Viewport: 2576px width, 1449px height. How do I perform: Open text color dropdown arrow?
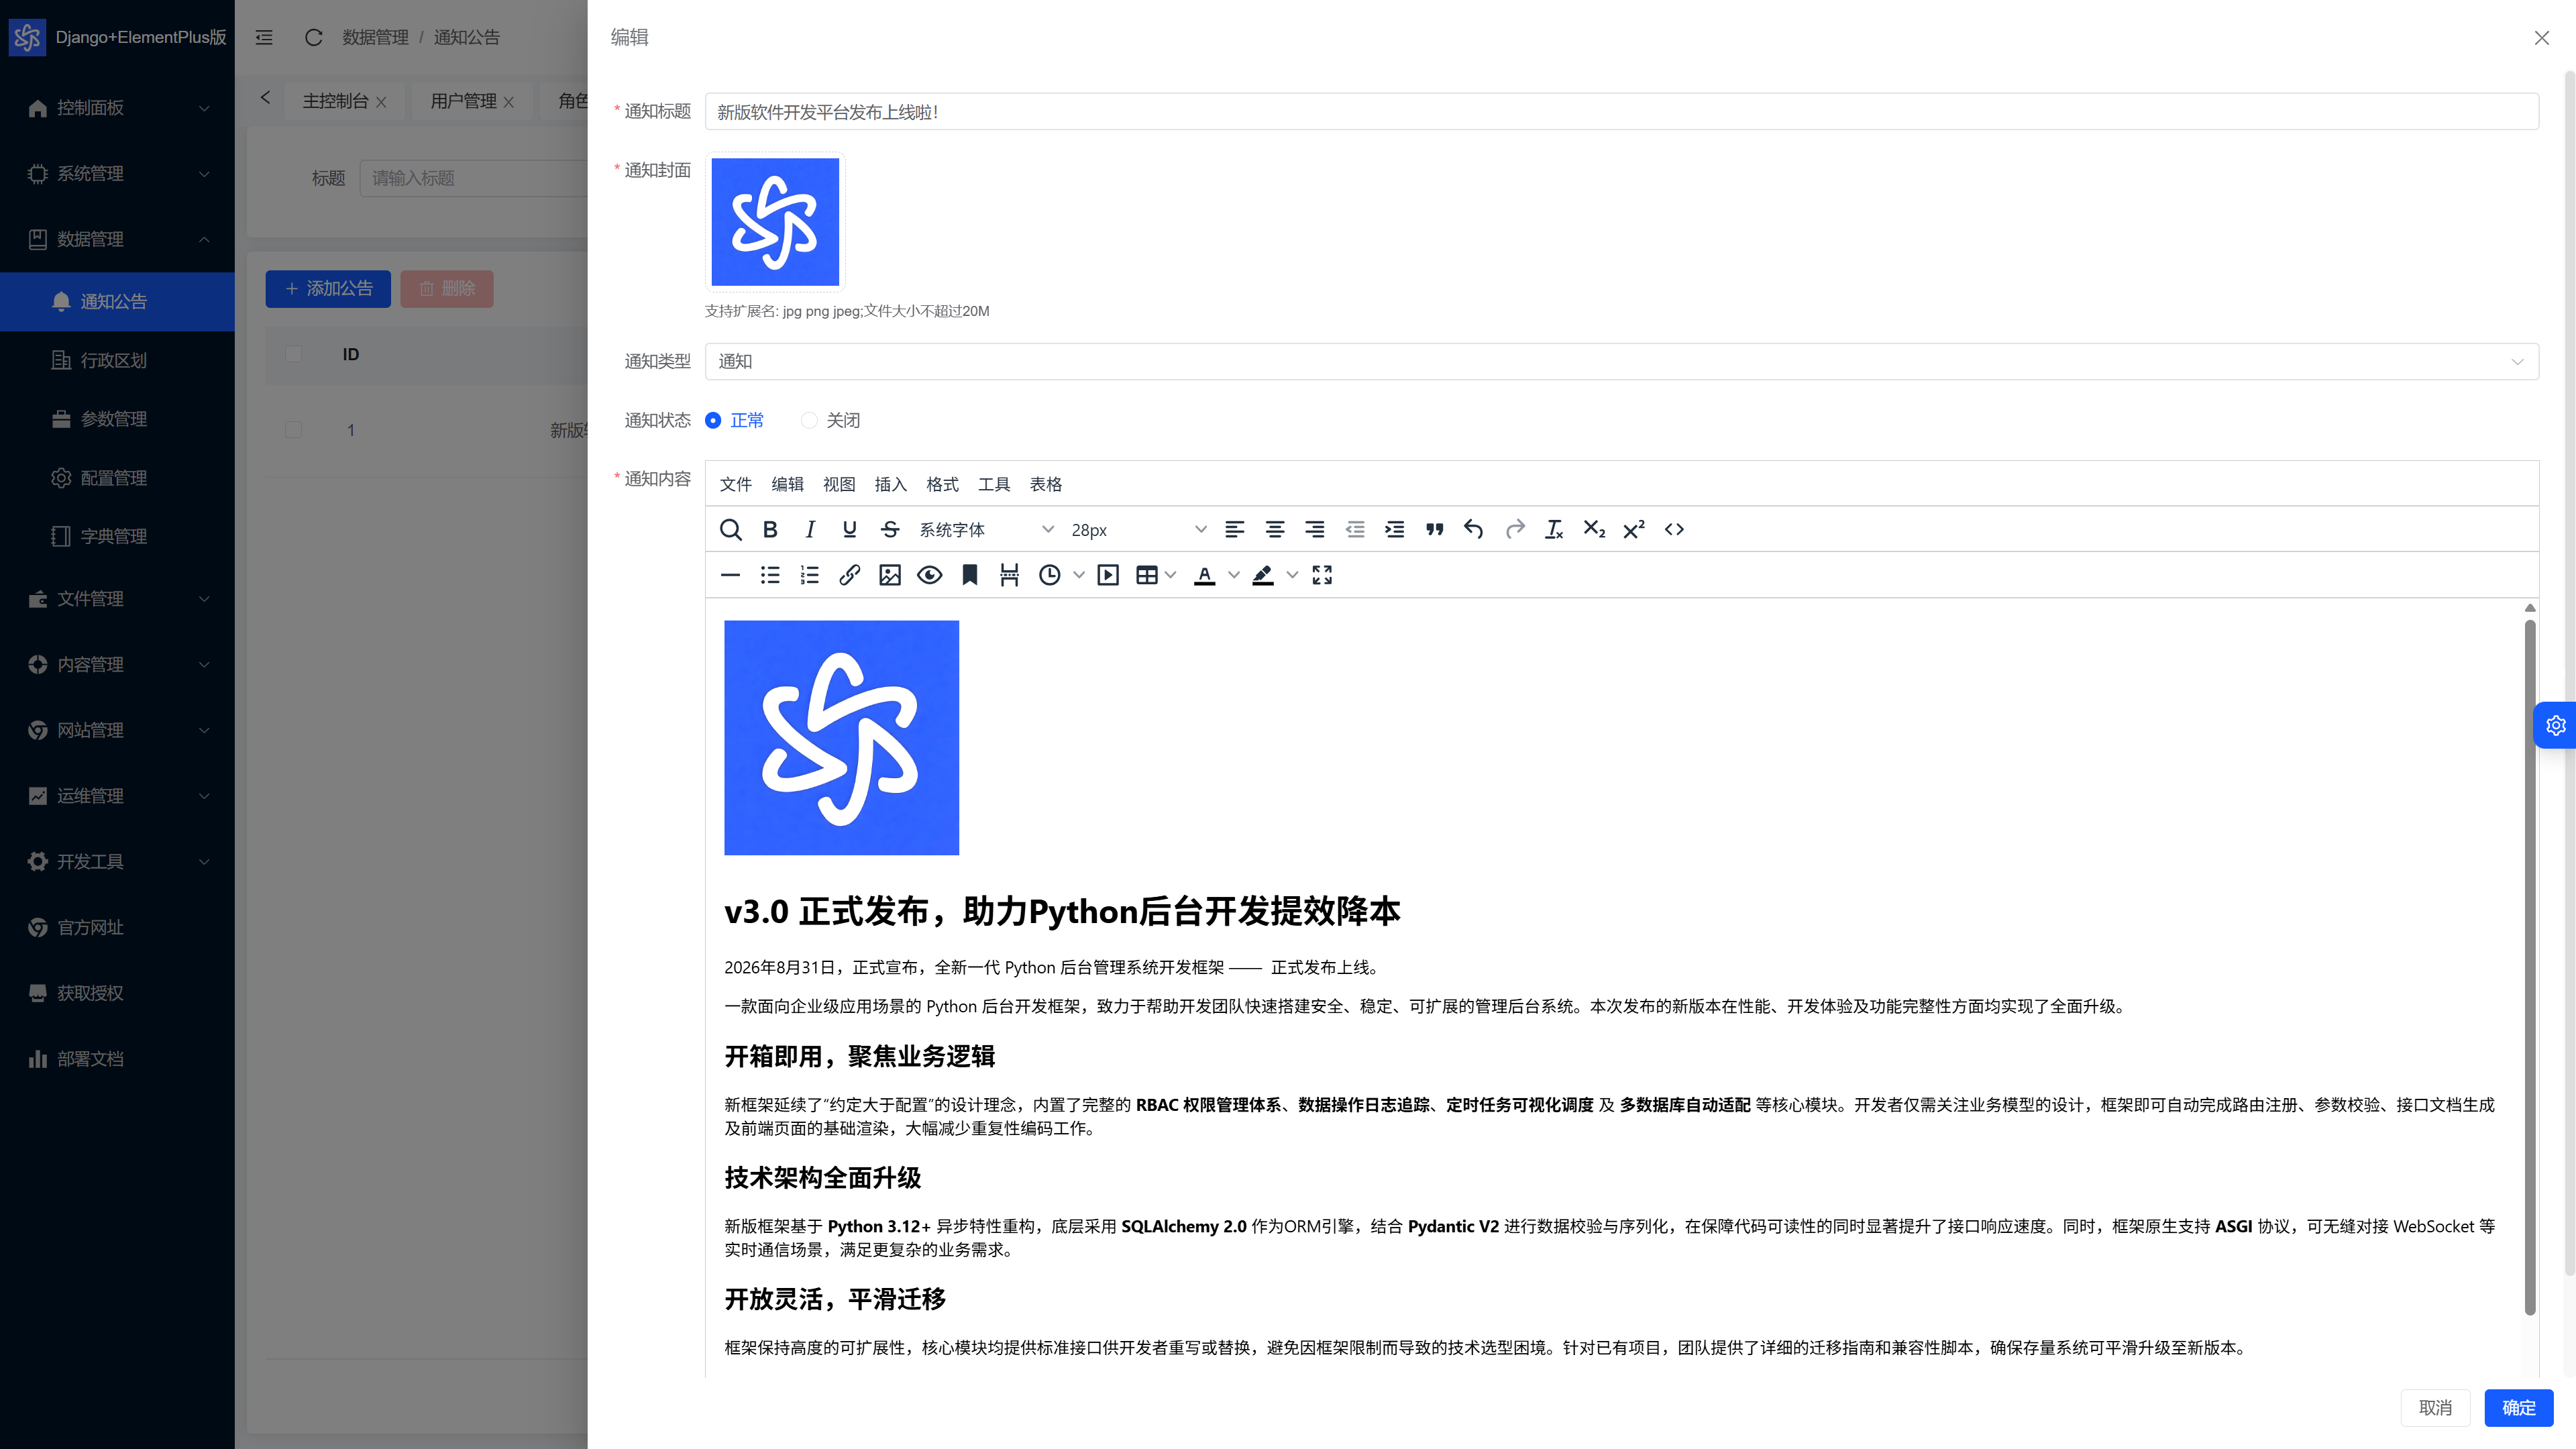coord(1234,575)
